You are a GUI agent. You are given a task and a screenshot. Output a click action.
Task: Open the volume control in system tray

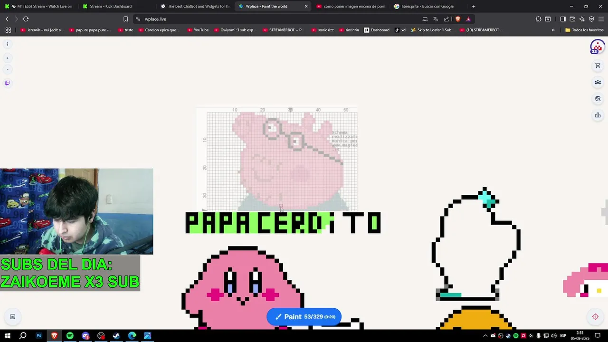[553, 336]
